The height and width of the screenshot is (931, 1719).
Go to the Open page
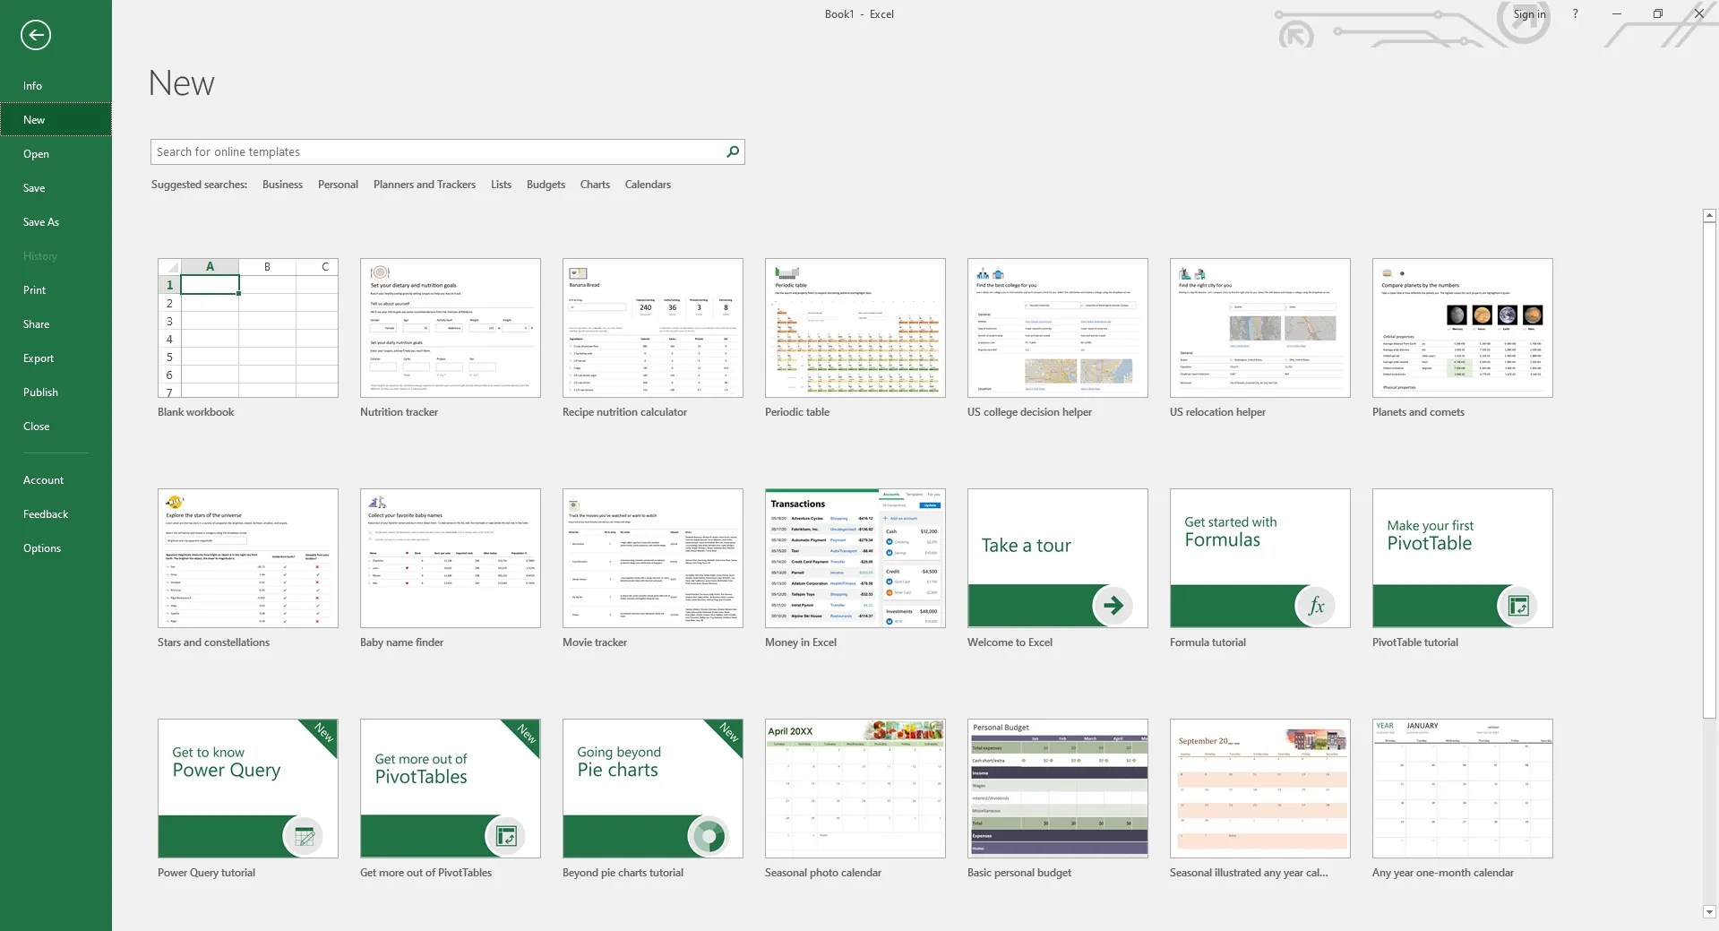[x=56, y=154]
